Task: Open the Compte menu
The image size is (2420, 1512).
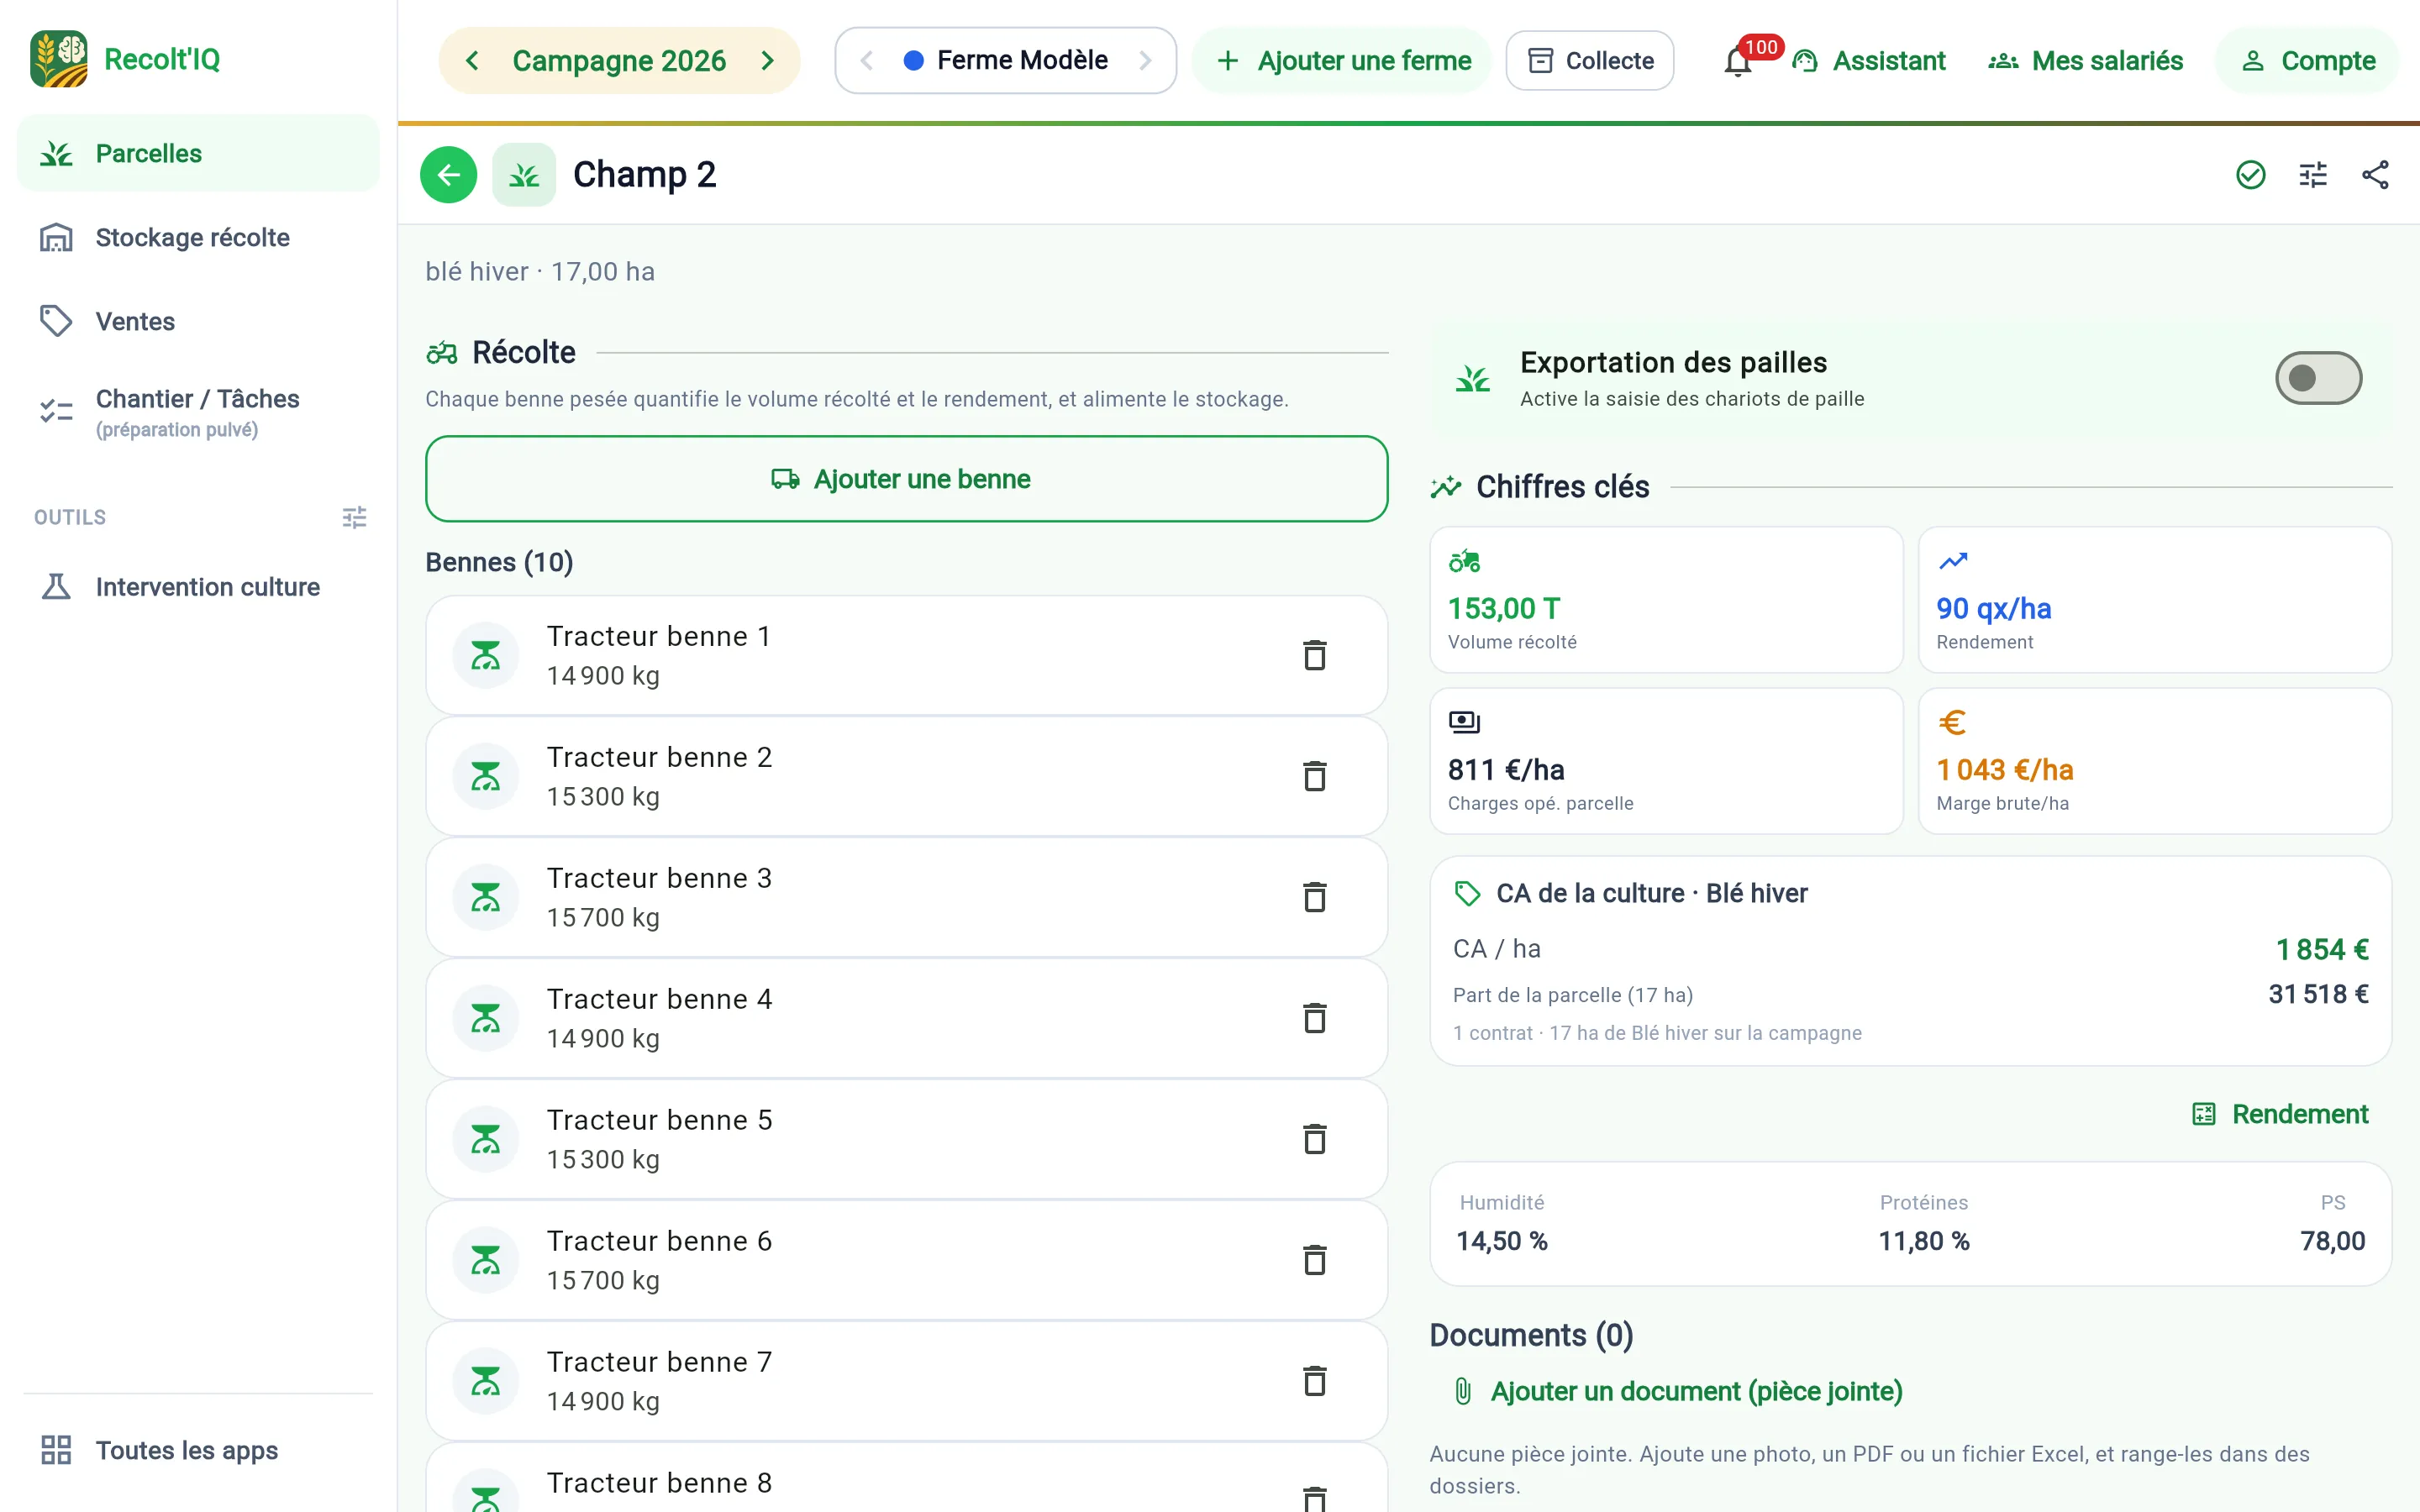Action: [2308, 61]
